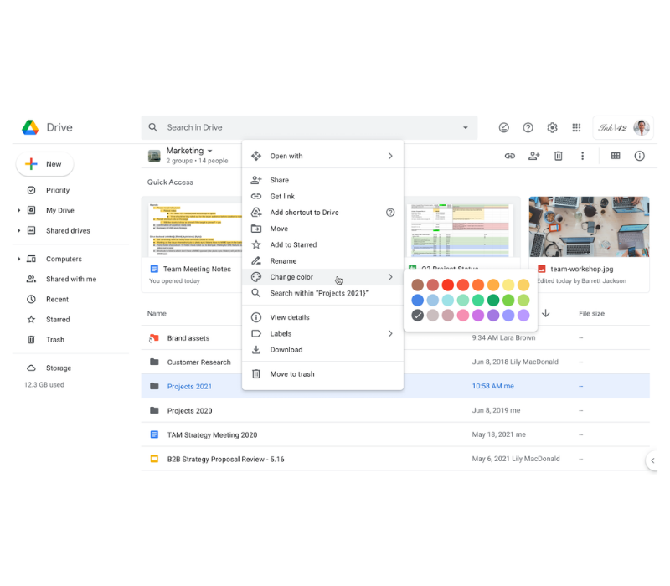Expand the My Drive tree arrow
Image resolution: width=670 pixels, height=586 pixels.
pyautogui.click(x=19, y=211)
